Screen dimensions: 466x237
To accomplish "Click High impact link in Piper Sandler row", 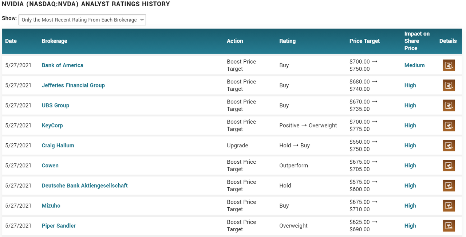I will [410, 225].
